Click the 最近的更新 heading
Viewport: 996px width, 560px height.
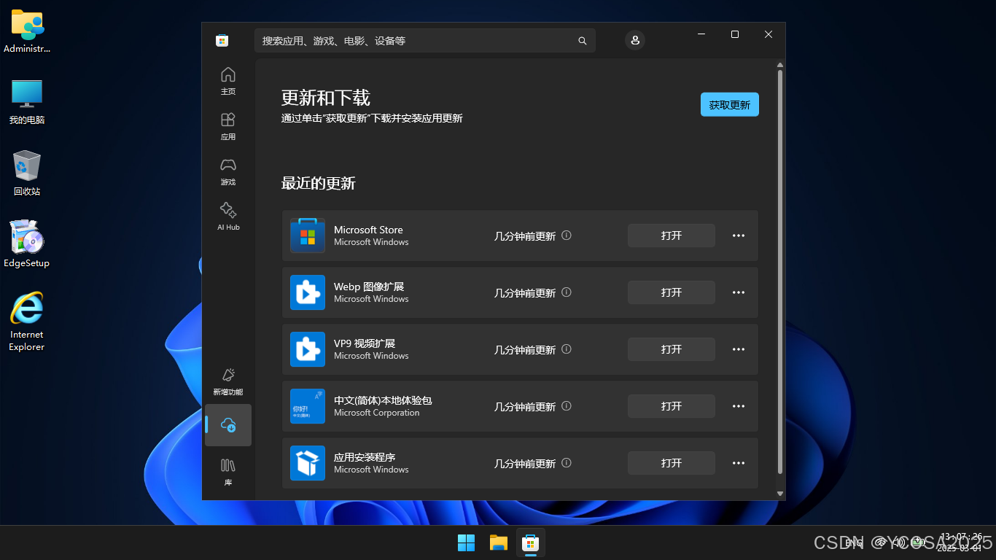tap(319, 183)
